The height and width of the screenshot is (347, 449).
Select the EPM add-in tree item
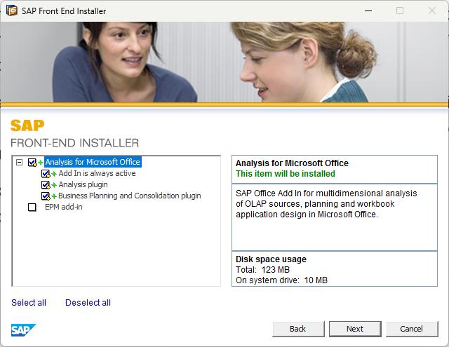(64, 207)
